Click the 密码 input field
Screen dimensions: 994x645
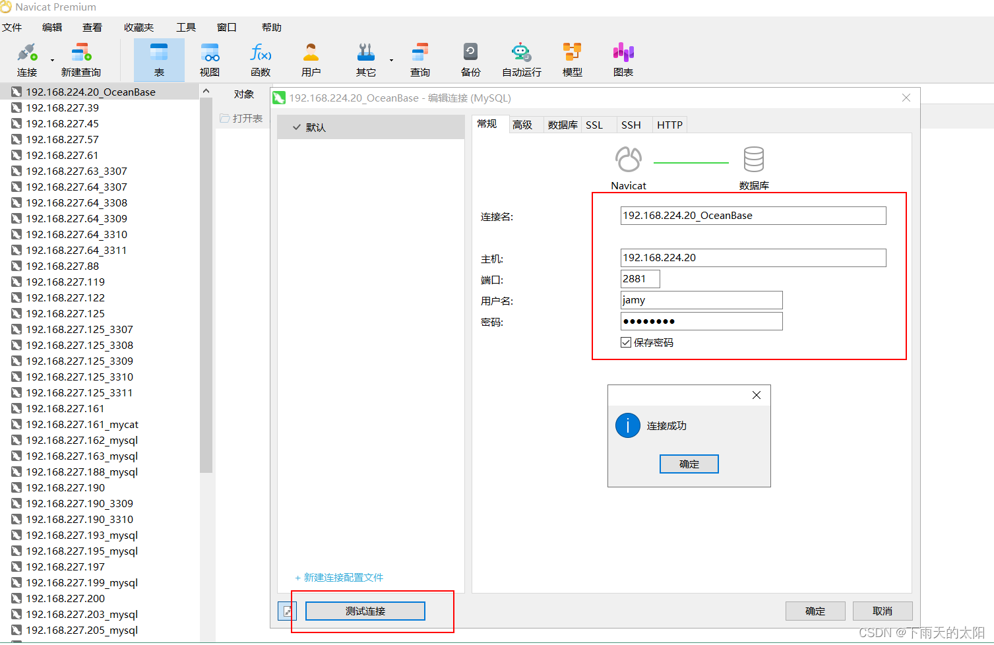coord(701,321)
